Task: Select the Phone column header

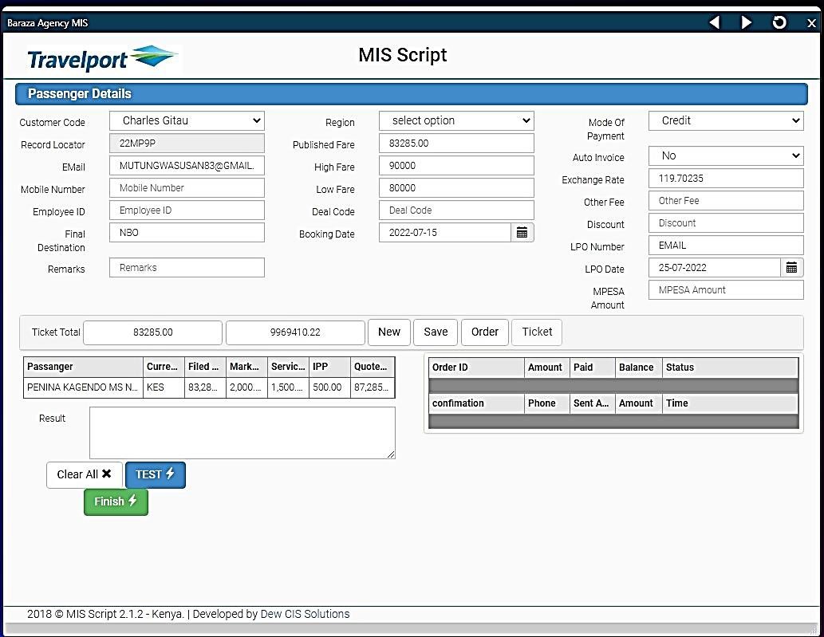Action: (546, 403)
